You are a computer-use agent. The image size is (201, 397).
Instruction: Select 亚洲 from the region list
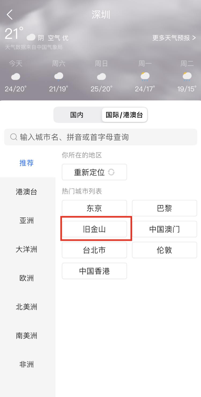point(27,220)
